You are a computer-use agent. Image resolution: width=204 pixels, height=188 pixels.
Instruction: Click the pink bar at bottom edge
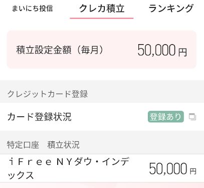coord(102,185)
